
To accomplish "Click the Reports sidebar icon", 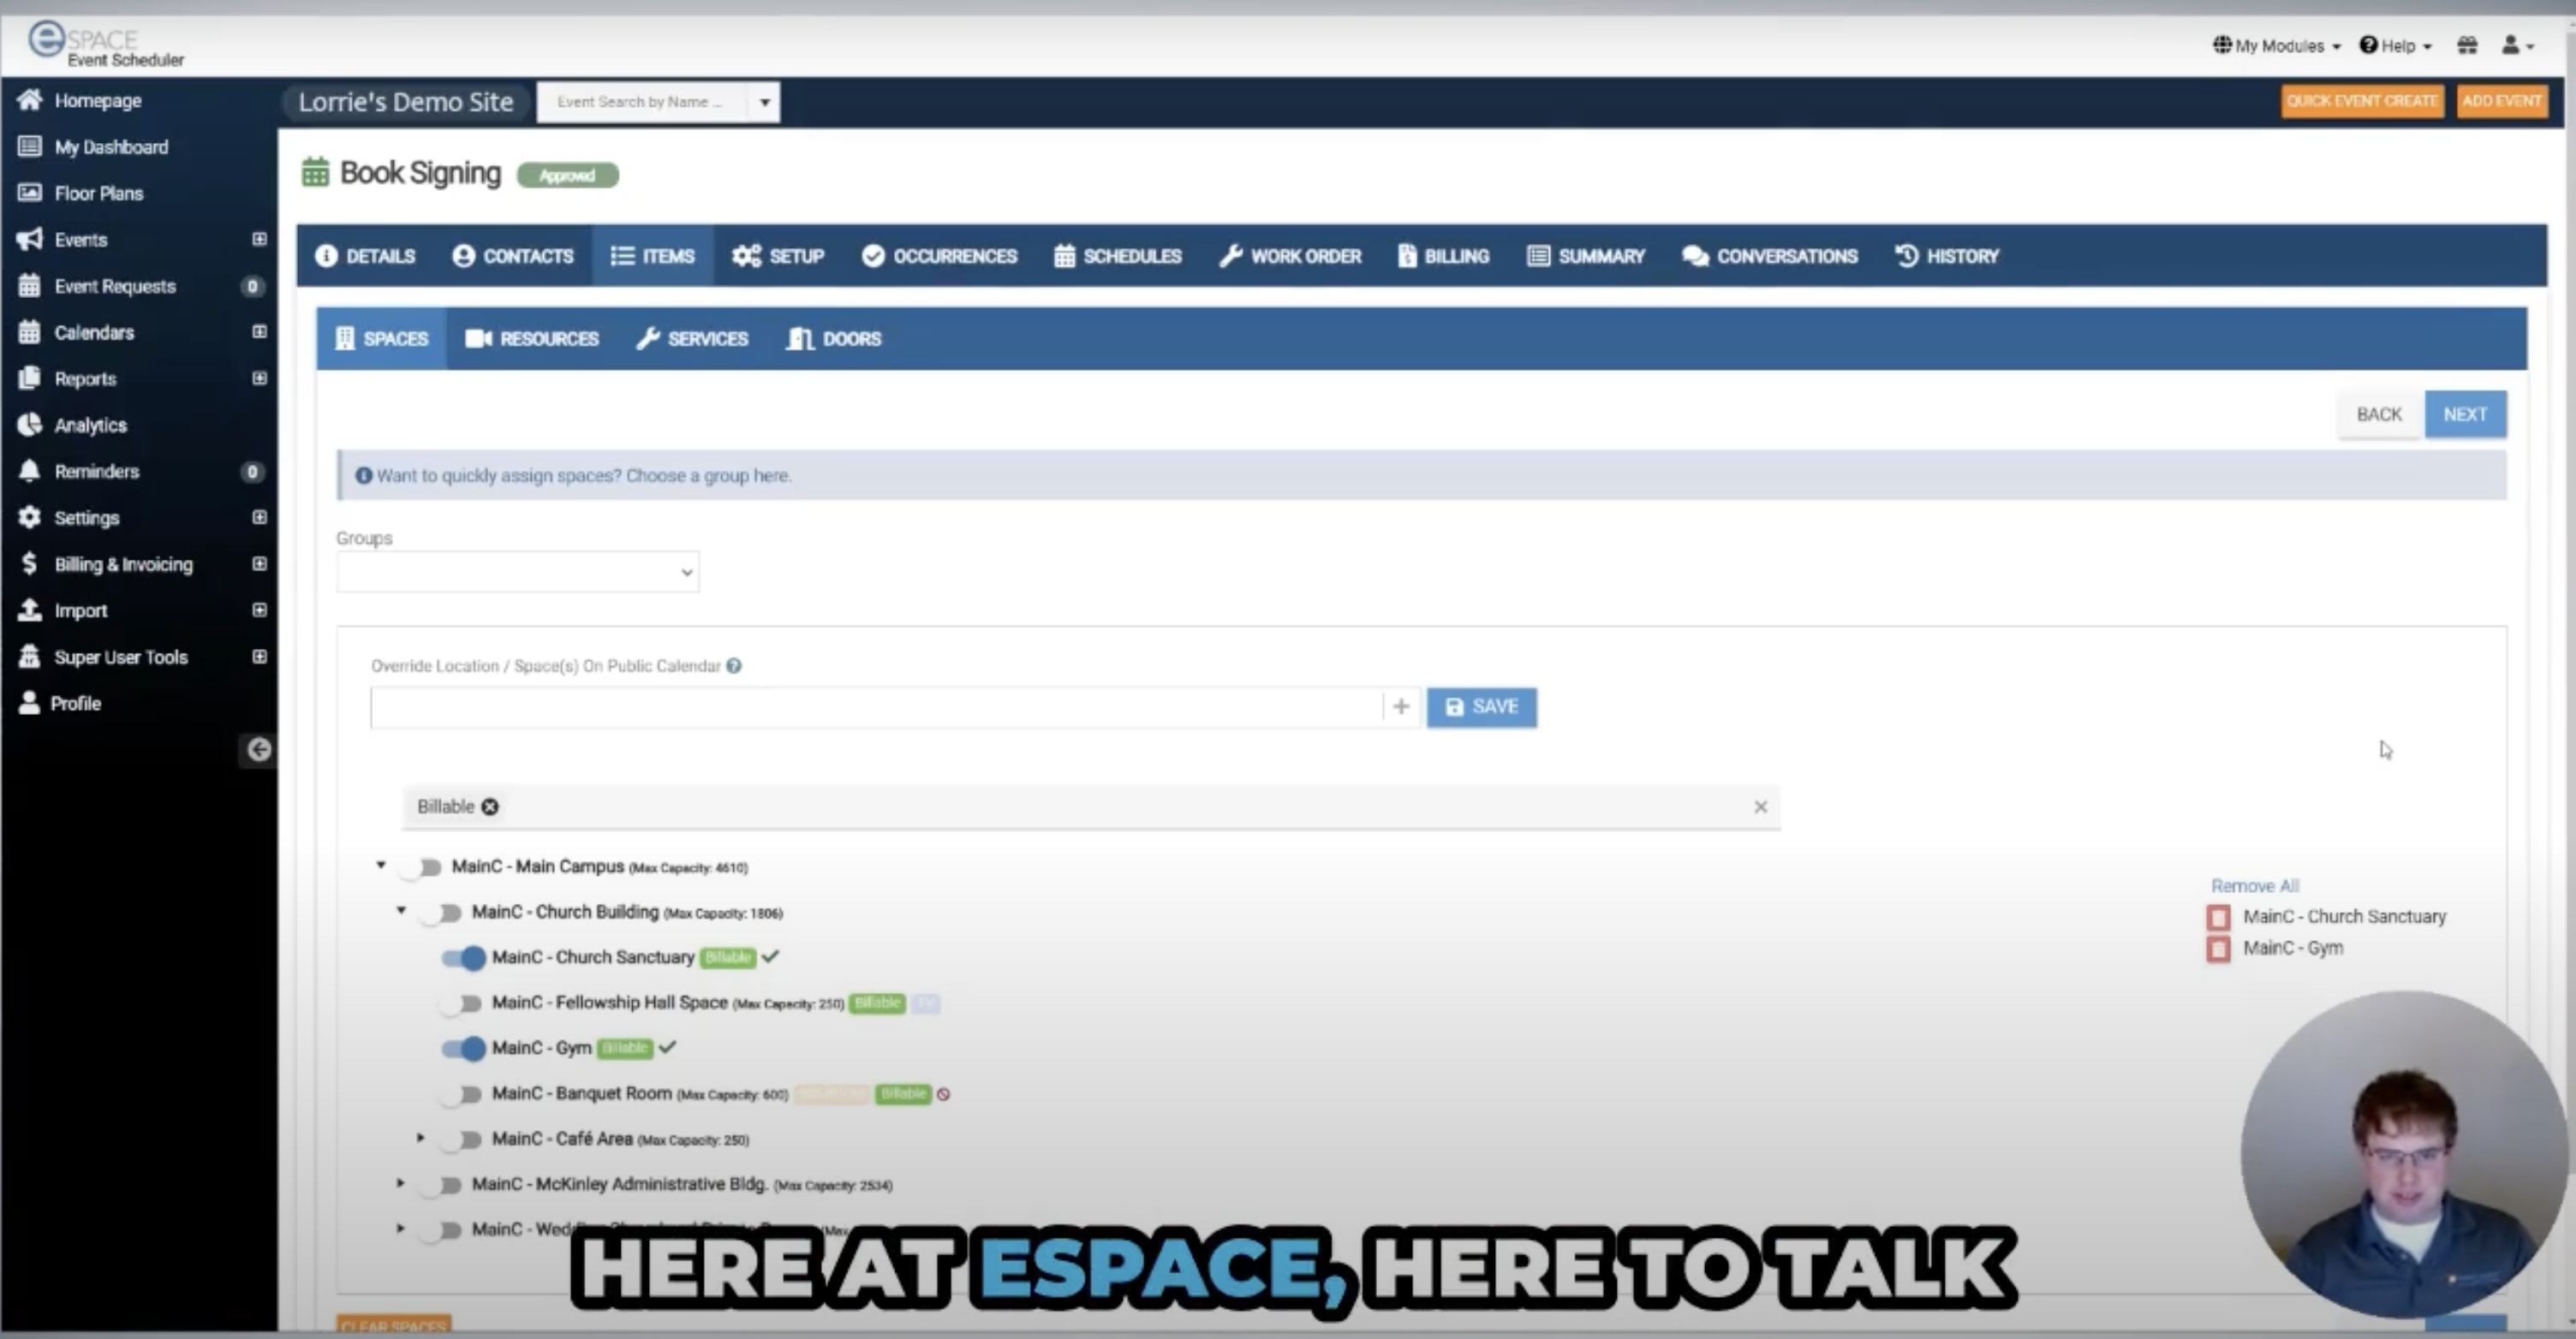I will (x=29, y=378).
